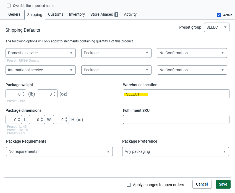
Task: Open the Store Aliases tab
Action: [x=104, y=14]
